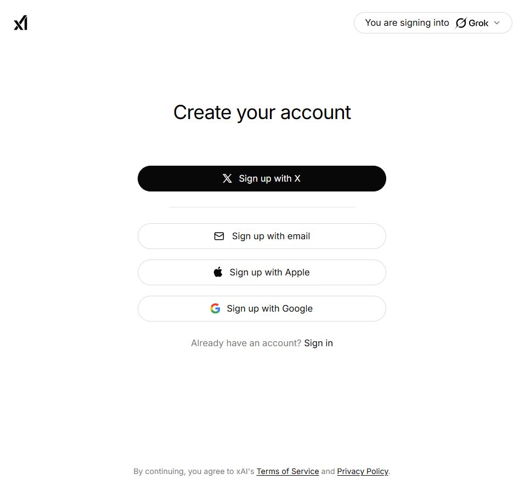Click the Grok logo in the top-right pill
The height and width of the screenshot is (485, 525).
tap(460, 22)
